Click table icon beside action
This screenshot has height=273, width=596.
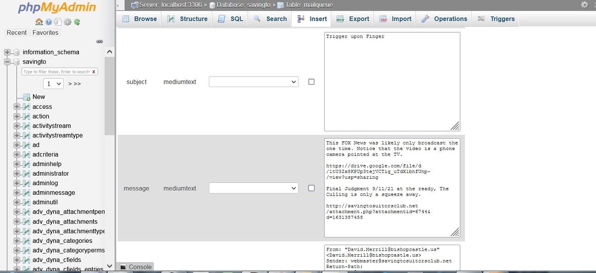(x=27, y=116)
